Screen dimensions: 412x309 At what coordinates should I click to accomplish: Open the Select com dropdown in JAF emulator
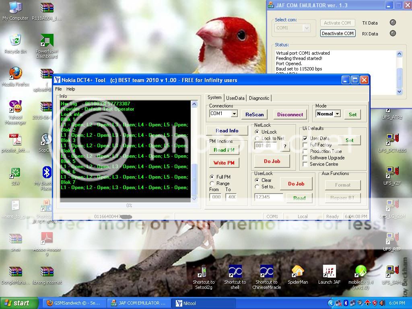pyautogui.click(x=307, y=28)
